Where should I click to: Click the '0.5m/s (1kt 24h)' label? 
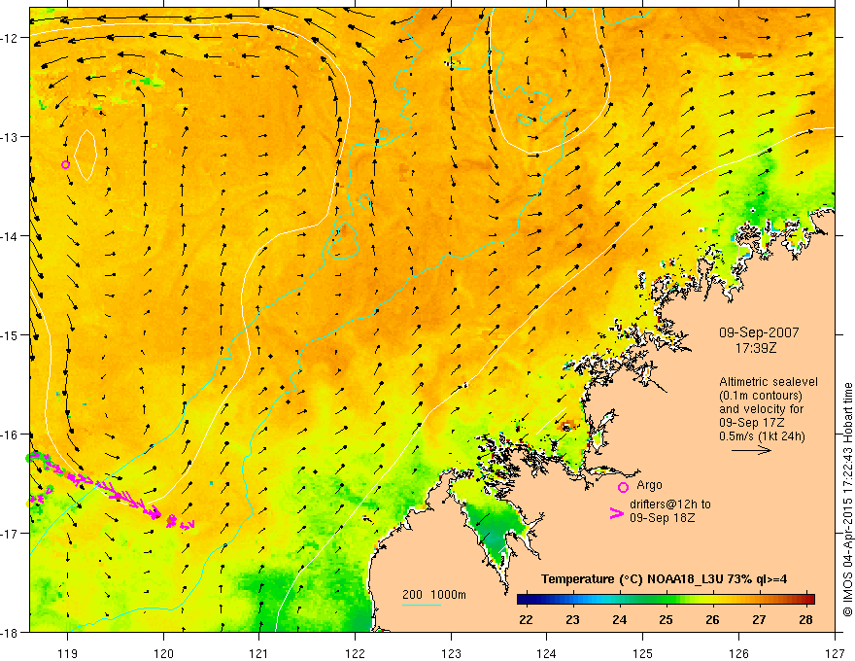(762, 435)
